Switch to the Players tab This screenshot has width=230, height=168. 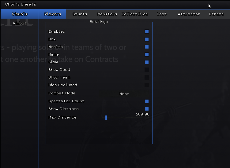(53, 14)
